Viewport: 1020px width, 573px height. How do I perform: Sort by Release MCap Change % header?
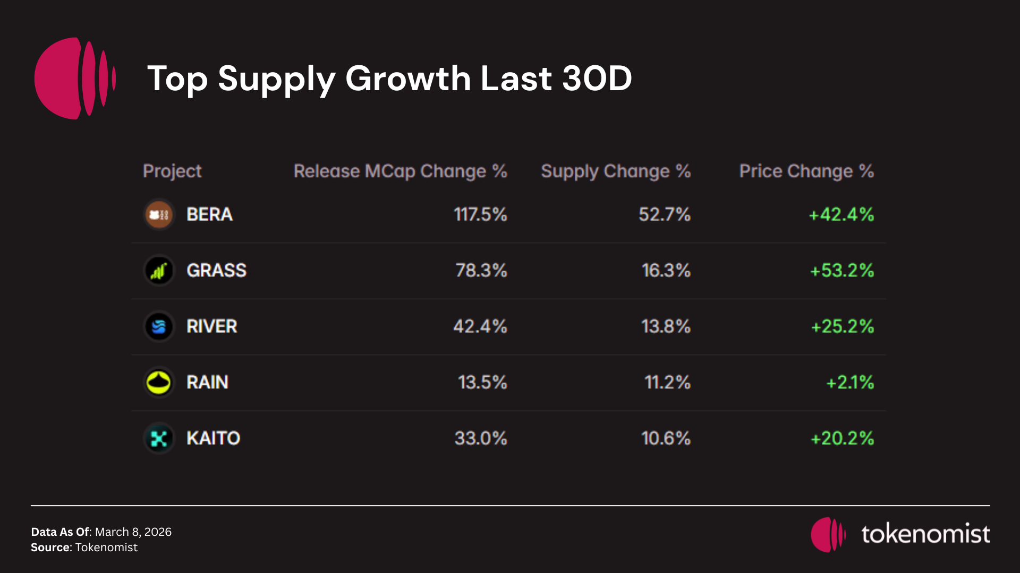point(400,171)
